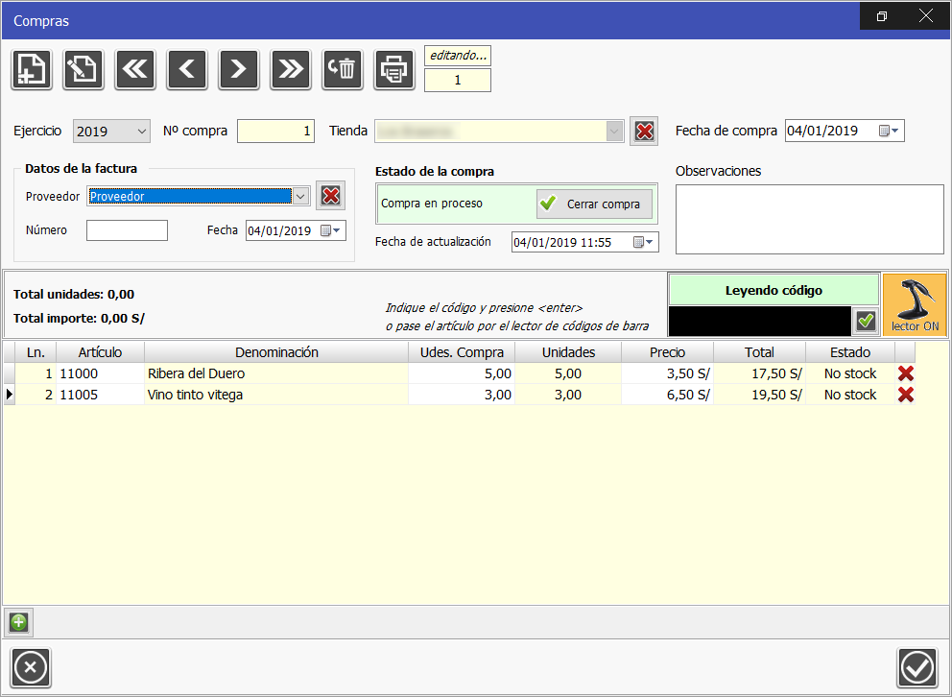The width and height of the screenshot is (952, 697).
Task: Create a new purchase record
Action: pos(31,69)
